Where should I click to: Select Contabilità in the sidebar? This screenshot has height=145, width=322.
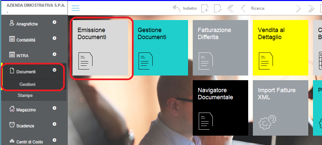26,40
